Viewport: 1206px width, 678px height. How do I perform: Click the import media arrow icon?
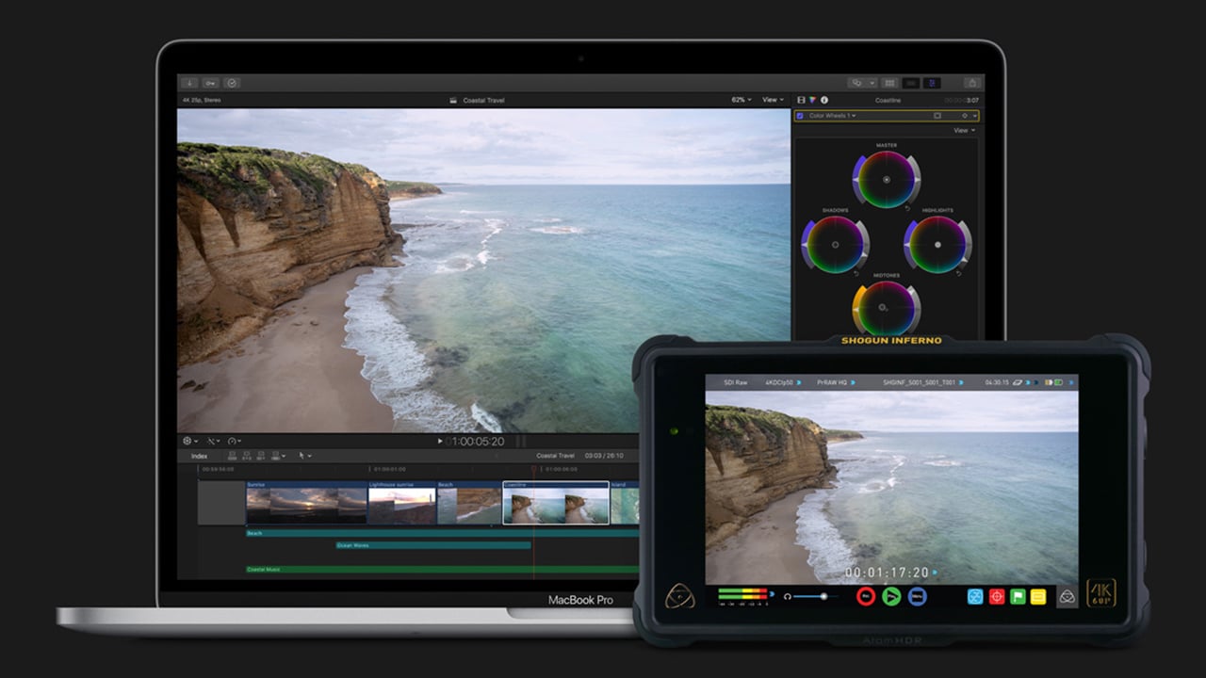(x=189, y=83)
